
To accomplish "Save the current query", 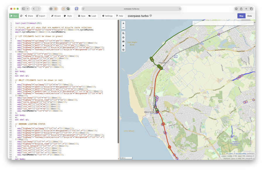I will pos(81,16).
